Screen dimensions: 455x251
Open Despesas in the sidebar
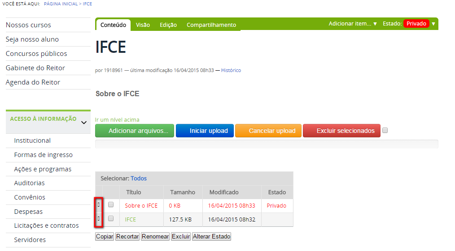(28, 212)
